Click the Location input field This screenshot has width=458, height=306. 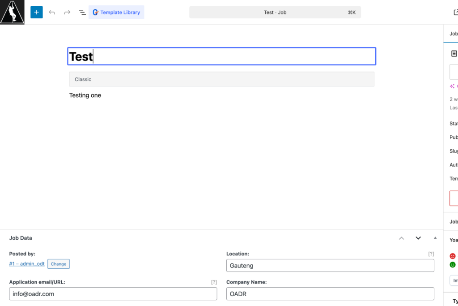(x=330, y=266)
